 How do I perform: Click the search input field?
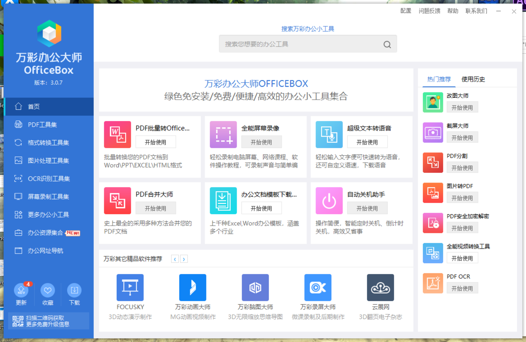[308, 44]
